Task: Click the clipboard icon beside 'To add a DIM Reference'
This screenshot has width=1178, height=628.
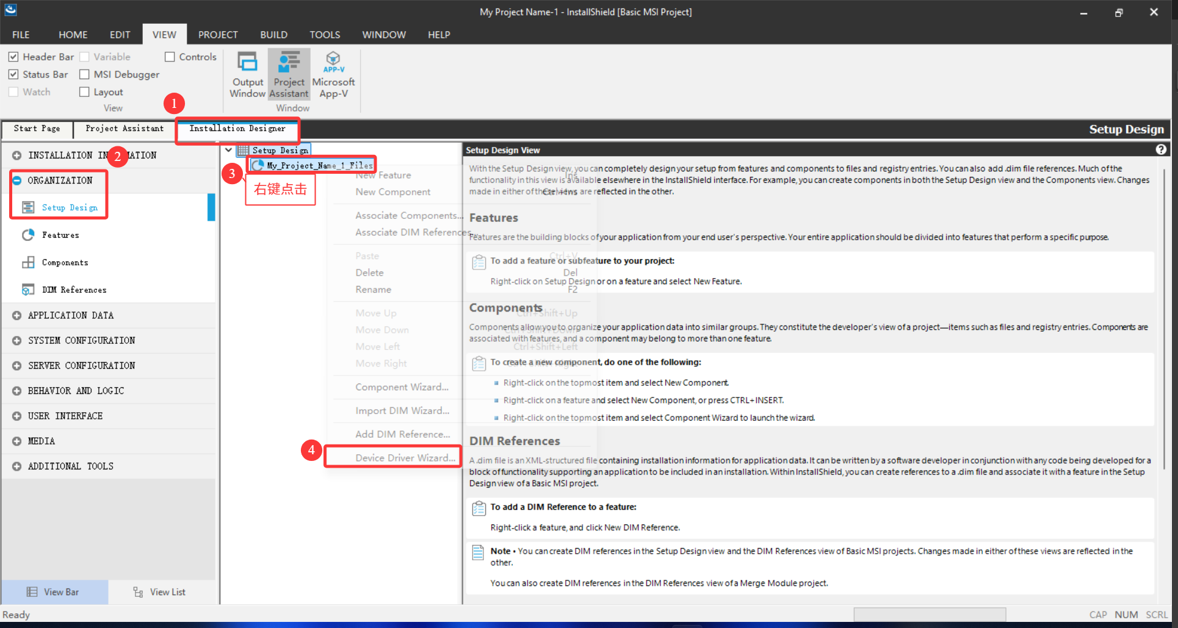Action: (x=479, y=508)
